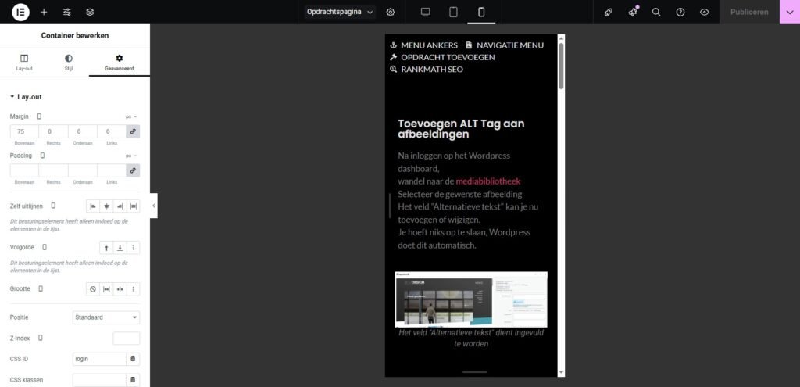Screen dimensions: 800x387
Task: Open dynamic tags for CSS ID
Action: (133, 359)
